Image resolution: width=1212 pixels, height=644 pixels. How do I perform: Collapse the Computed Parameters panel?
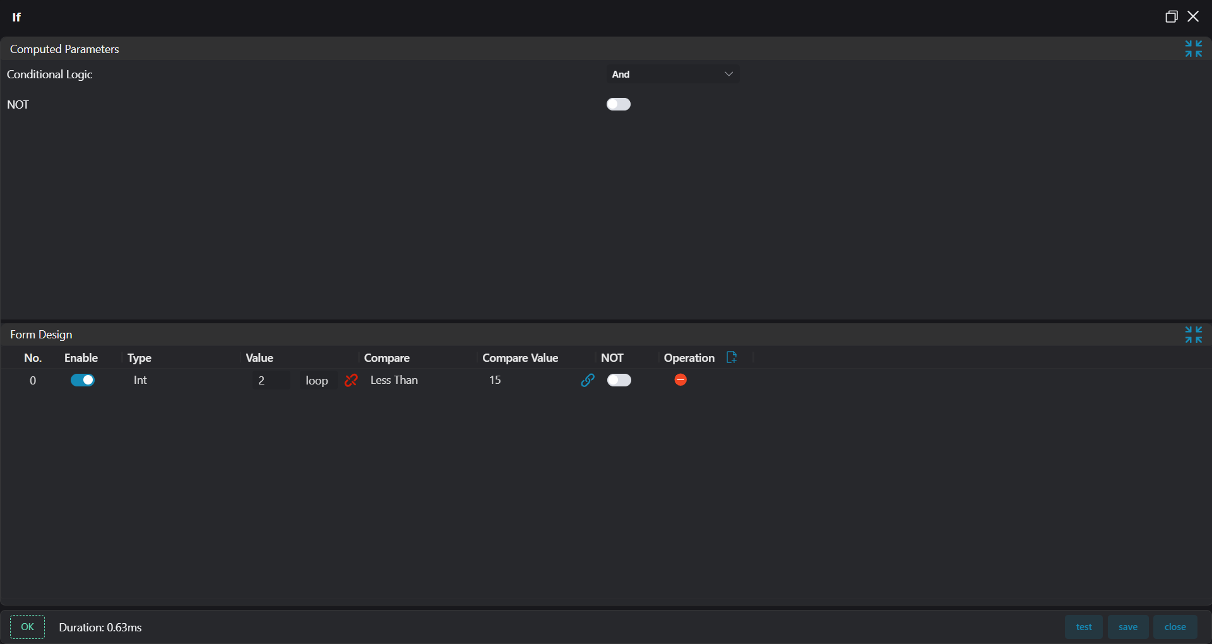[1193, 49]
